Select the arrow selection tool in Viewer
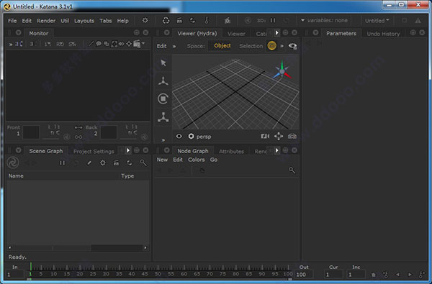 [x=163, y=63]
